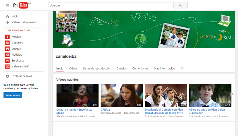The height and width of the screenshot is (136, 238).
Task: Open the Listas de reproducción tab
Action: [x=97, y=69]
